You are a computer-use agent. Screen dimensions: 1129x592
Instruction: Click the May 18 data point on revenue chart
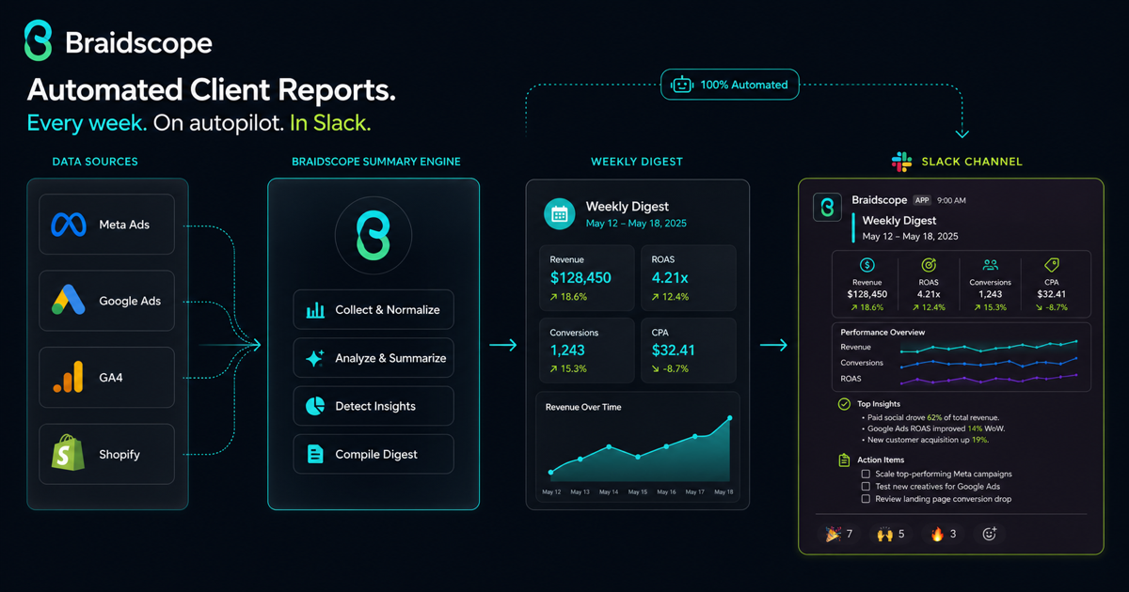point(729,418)
